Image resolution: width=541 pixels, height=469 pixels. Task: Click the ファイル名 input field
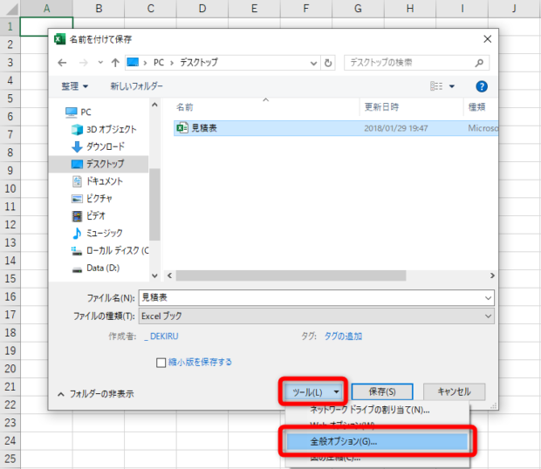[x=316, y=298]
